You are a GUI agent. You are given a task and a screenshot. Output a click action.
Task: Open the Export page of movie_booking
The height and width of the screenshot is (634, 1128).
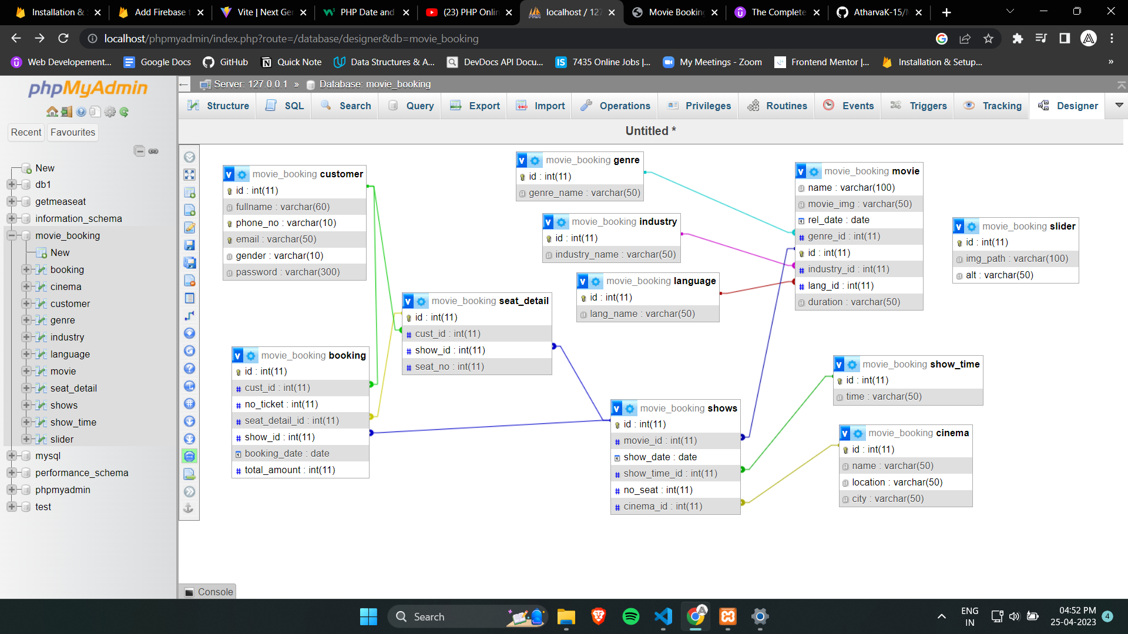[482, 106]
